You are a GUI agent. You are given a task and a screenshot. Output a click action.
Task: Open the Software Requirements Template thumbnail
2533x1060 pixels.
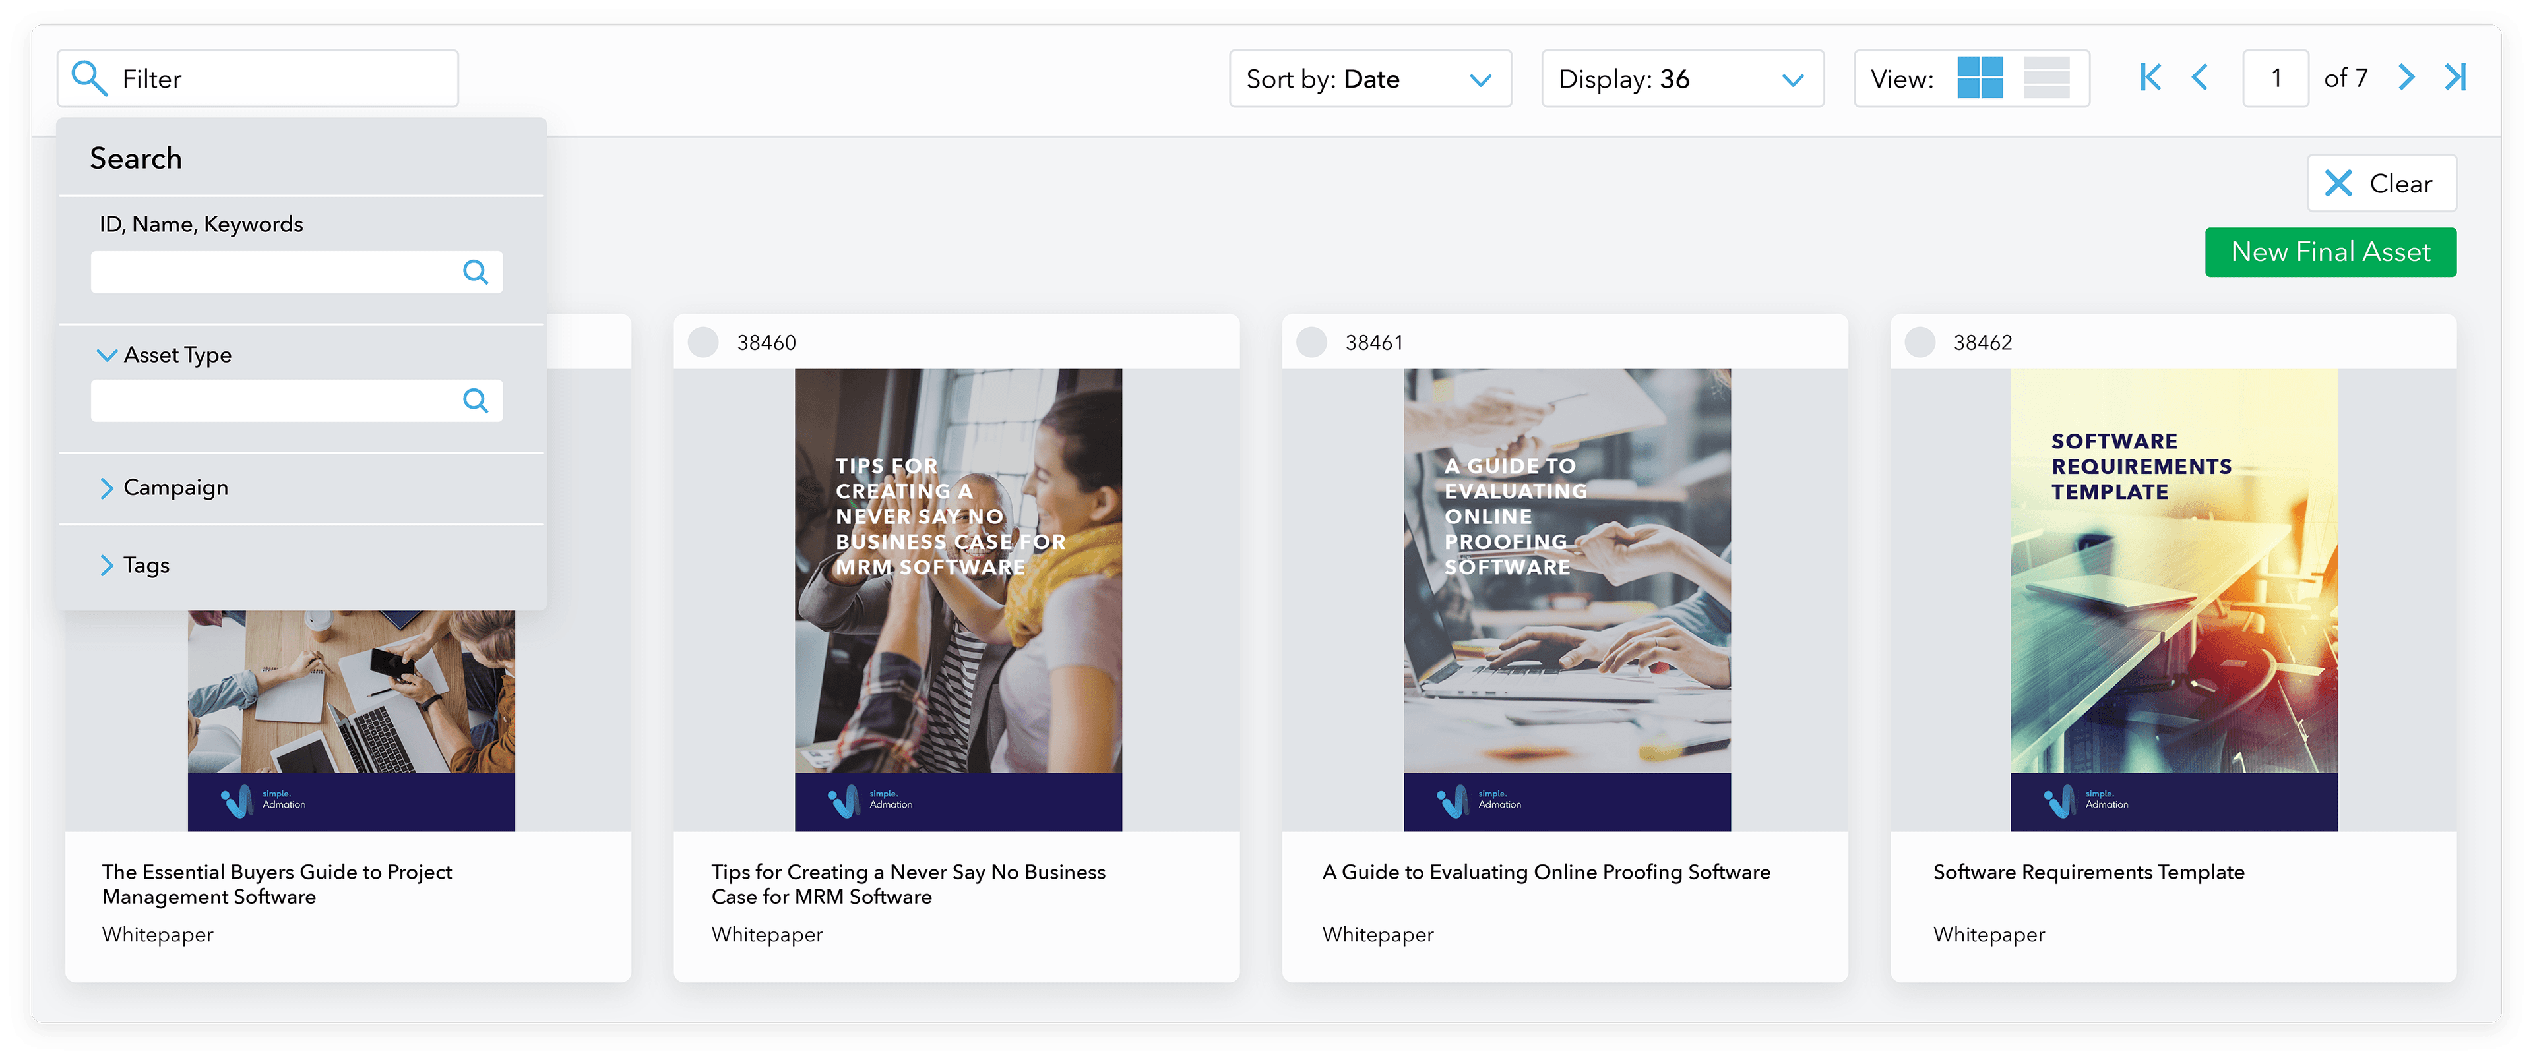point(2173,599)
